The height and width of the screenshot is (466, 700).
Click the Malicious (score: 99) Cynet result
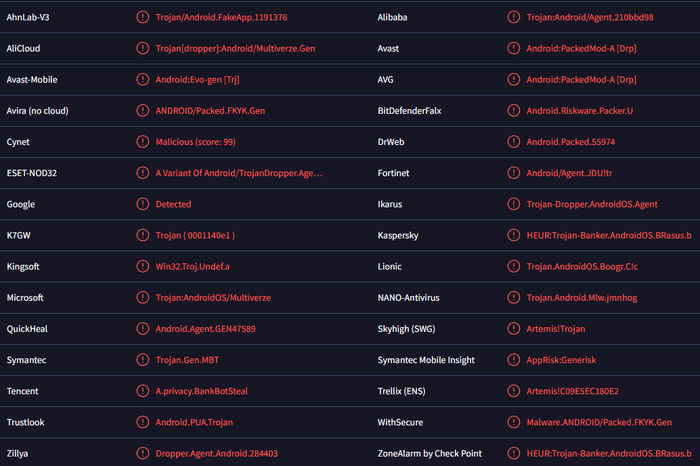(x=196, y=142)
